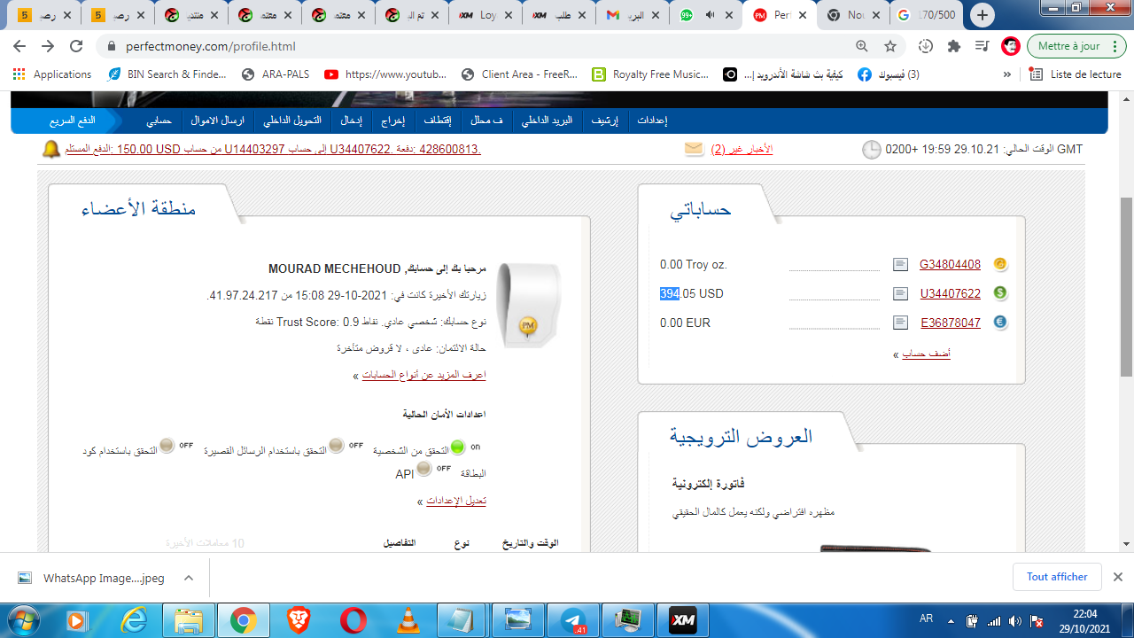Click the green dollar account icon

point(1000,293)
